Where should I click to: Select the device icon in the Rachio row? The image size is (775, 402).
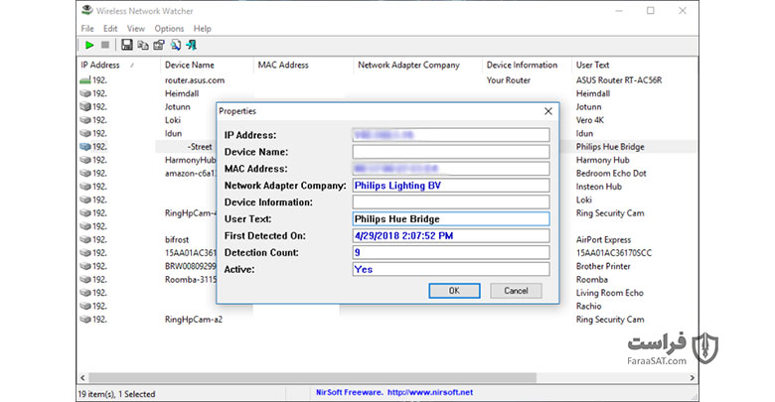(85, 306)
